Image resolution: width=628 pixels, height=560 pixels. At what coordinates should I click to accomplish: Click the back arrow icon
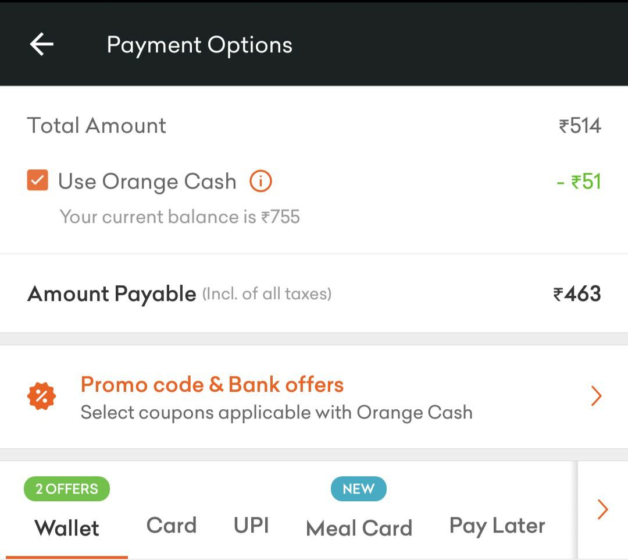click(41, 44)
